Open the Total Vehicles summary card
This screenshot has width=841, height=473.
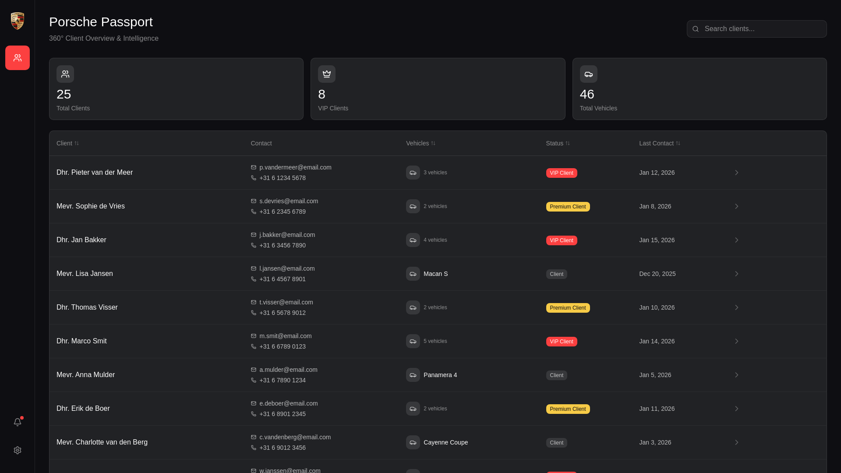coord(700,89)
